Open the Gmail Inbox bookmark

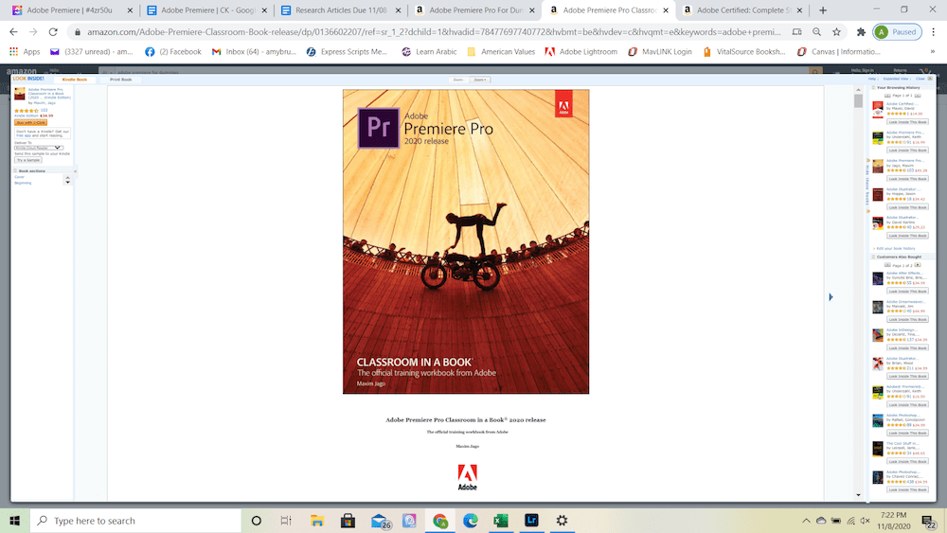tap(254, 52)
